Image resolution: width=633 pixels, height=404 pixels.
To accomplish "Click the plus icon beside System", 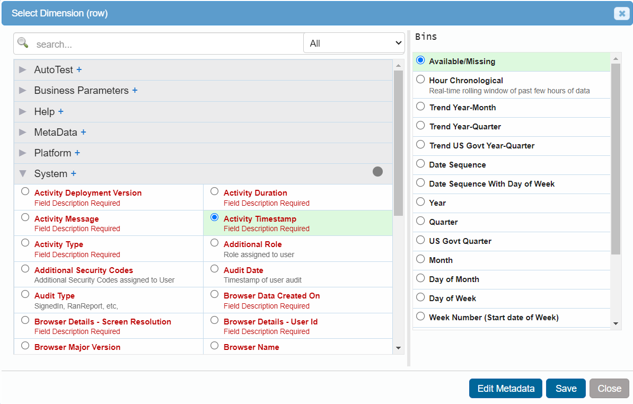I will pyautogui.click(x=73, y=173).
